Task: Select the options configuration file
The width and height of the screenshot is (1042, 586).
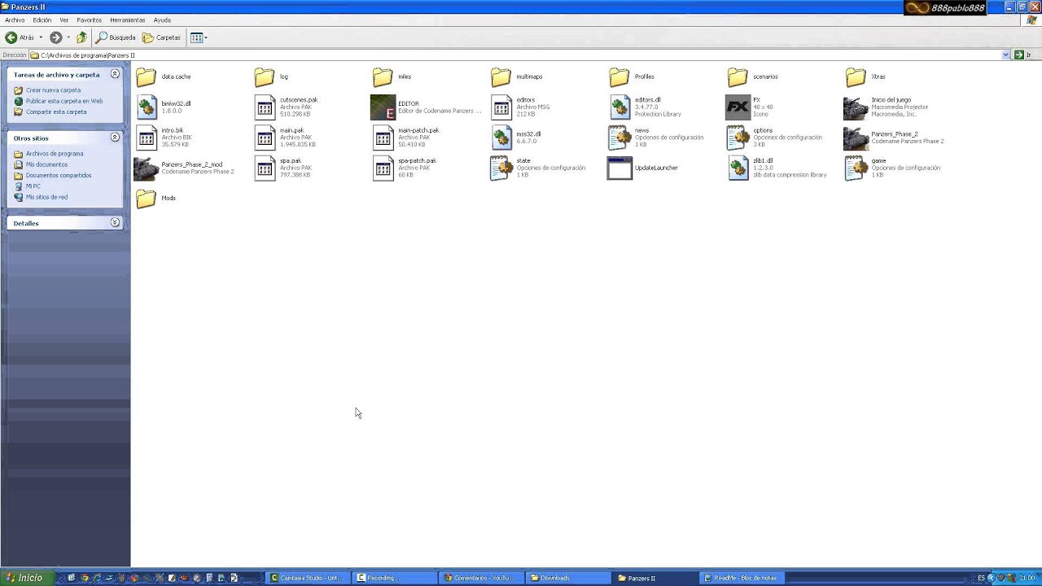Action: (x=774, y=137)
